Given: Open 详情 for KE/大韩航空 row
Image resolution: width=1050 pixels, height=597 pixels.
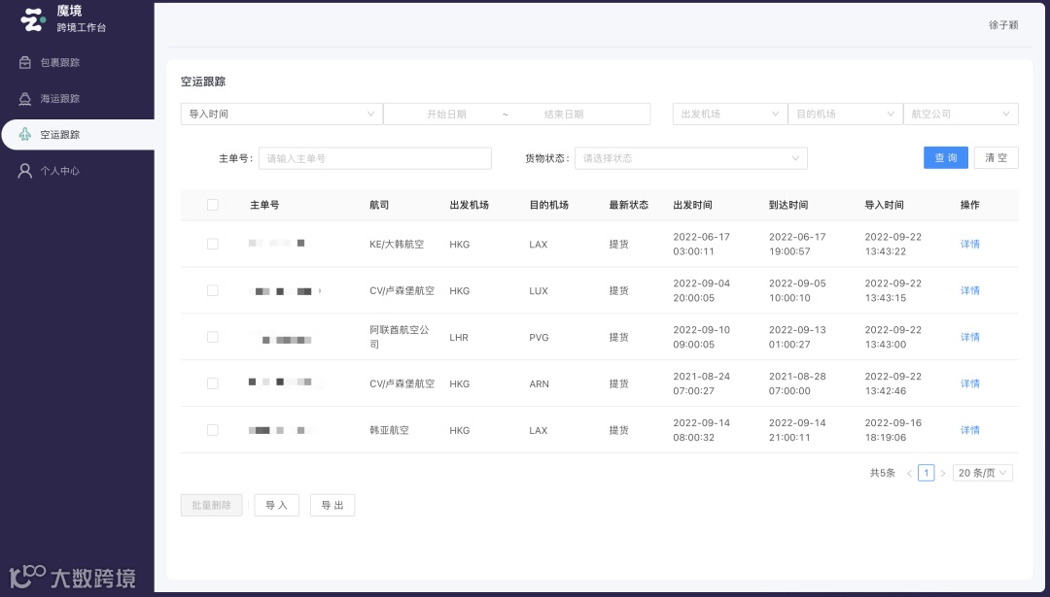Looking at the screenshot, I should 969,244.
